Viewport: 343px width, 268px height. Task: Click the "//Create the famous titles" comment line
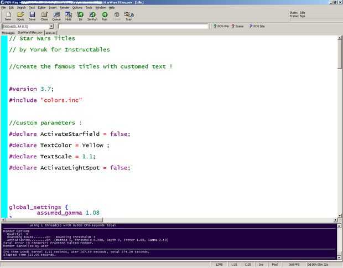pos(91,66)
